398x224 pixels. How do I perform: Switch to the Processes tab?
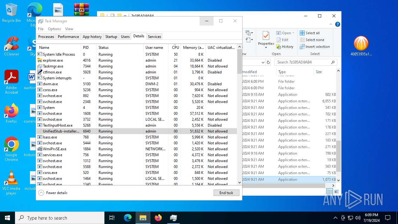click(46, 37)
